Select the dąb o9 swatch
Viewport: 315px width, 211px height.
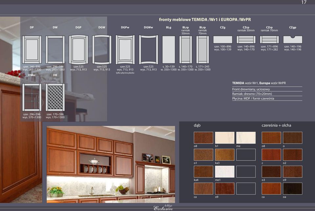point(224,188)
